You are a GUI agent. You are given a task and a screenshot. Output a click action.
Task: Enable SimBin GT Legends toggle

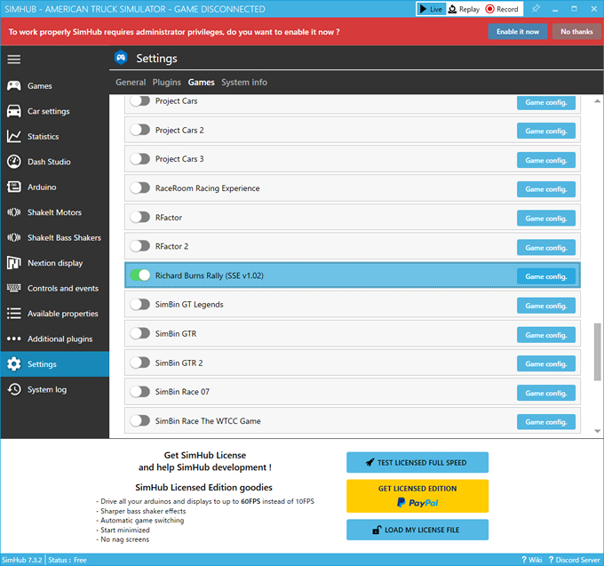pos(139,305)
